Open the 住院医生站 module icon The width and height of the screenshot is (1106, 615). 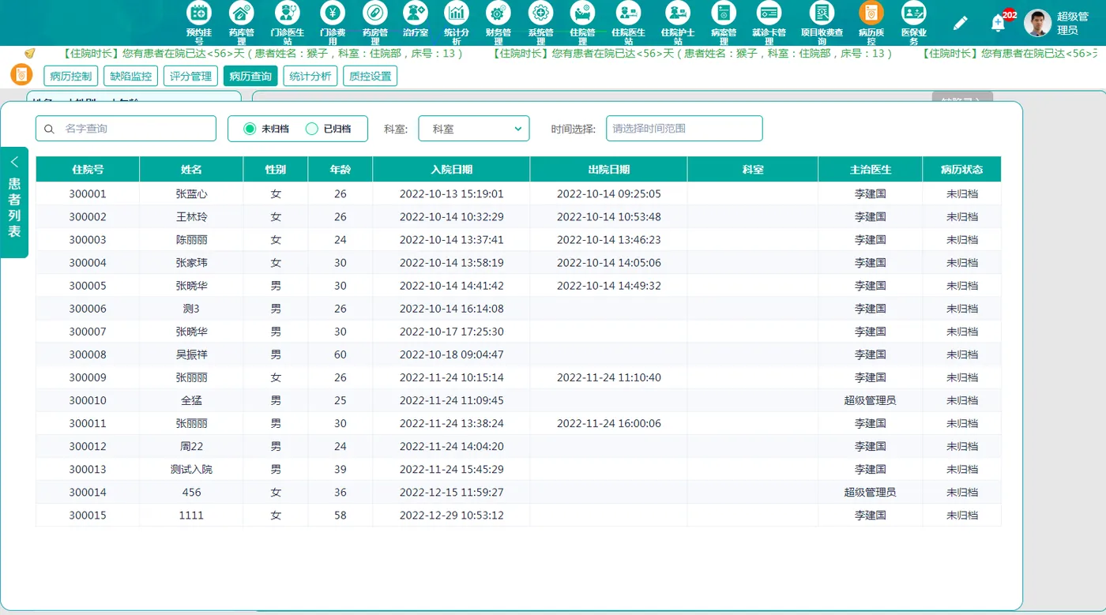[x=628, y=13]
